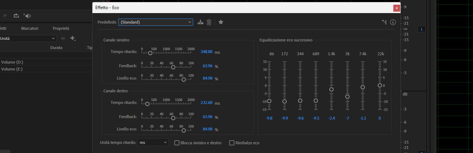The width and height of the screenshot is (473, 153).
Task: Click the play button in transport bar
Action: point(5,15)
